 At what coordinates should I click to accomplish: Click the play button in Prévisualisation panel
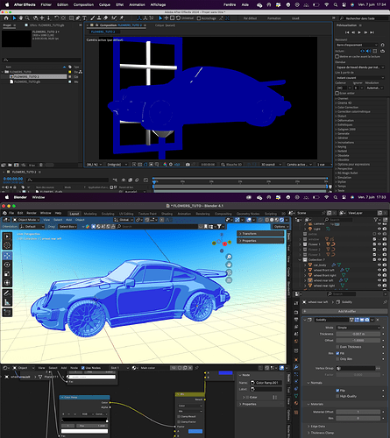pyautogui.click(x=359, y=32)
